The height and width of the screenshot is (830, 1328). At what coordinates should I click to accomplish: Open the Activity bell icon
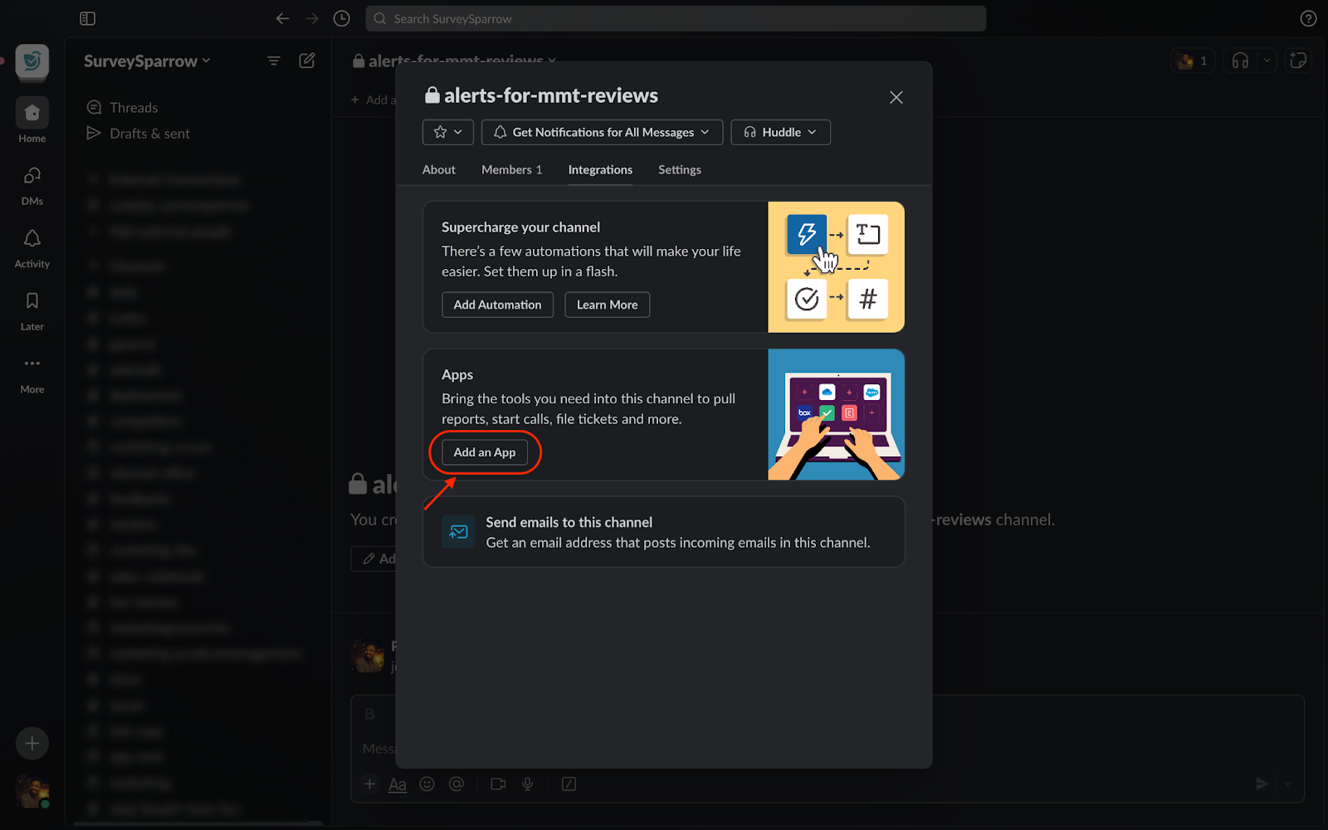point(32,240)
